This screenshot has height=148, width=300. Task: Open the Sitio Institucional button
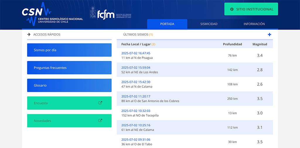coord(251,9)
